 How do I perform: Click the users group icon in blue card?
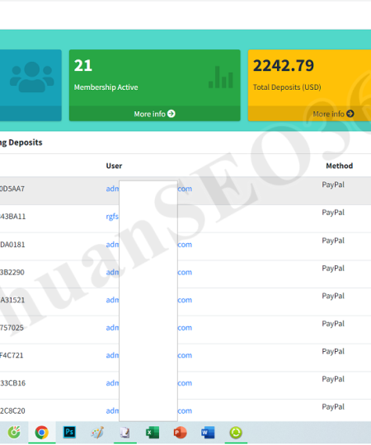[32, 77]
